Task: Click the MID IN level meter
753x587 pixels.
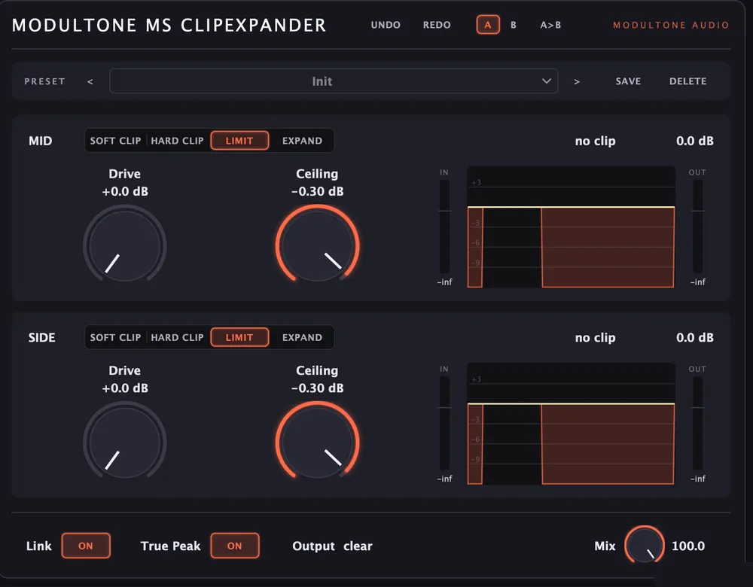Action: point(445,227)
